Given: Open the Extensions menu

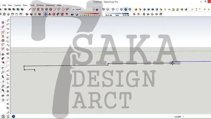Looking at the screenshot, I should [x=50, y=5].
